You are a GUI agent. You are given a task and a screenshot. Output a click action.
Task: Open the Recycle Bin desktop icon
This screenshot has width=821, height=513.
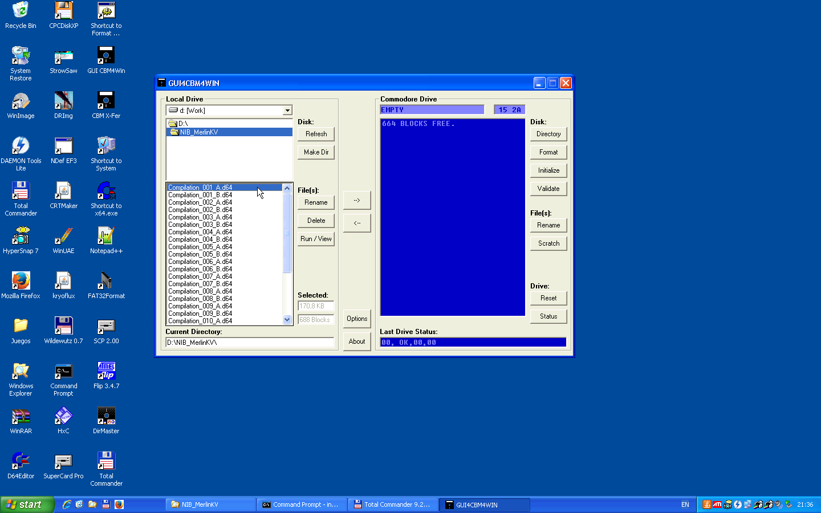[21, 15]
